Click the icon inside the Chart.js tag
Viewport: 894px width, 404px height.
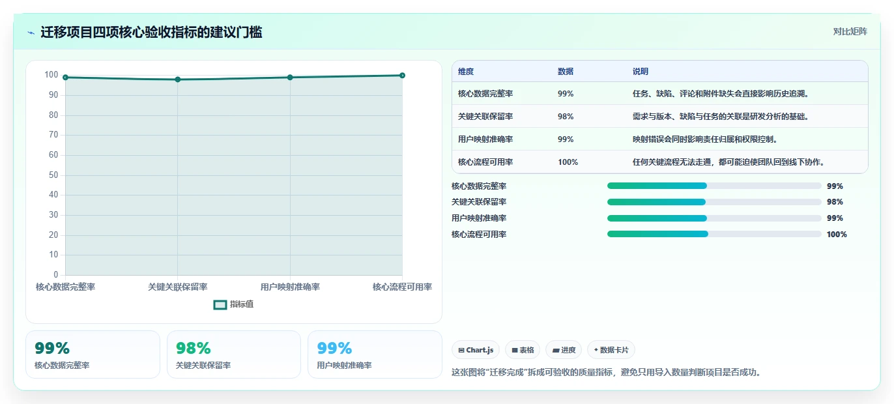point(461,351)
